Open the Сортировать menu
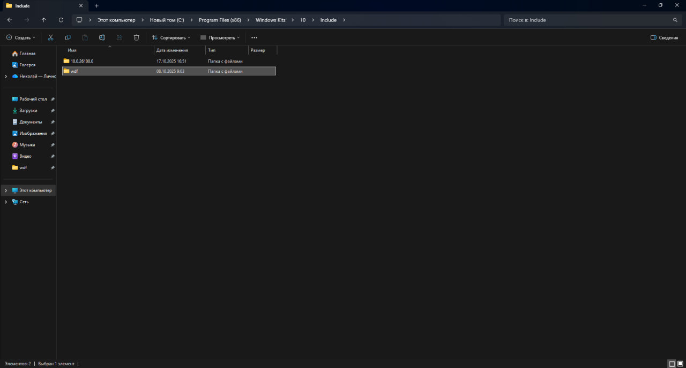The width and height of the screenshot is (686, 368). click(x=171, y=37)
